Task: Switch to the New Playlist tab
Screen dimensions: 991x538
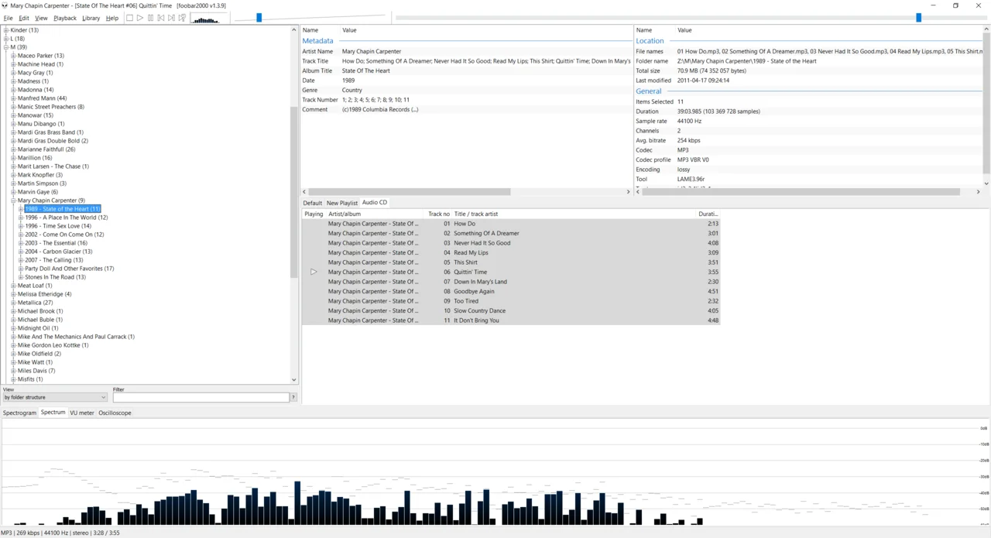Action: coord(341,203)
